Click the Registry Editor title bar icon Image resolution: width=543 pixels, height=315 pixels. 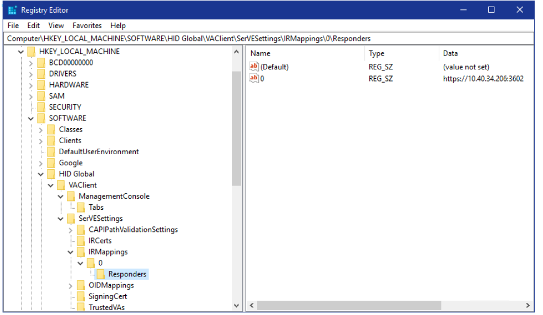pos(13,10)
